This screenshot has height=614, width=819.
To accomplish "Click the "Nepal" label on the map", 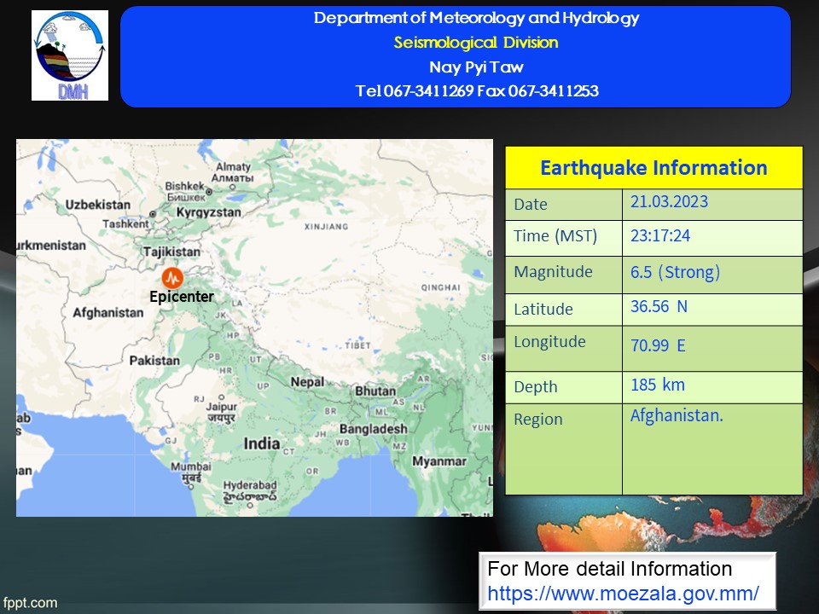I will click(308, 382).
